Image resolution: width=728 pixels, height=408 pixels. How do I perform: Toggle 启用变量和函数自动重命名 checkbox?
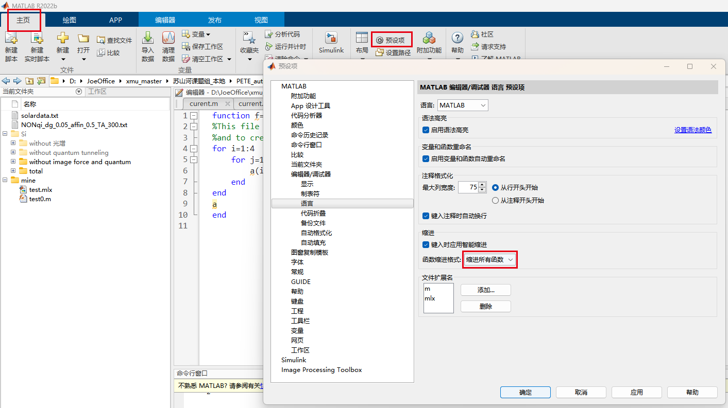[426, 159]
